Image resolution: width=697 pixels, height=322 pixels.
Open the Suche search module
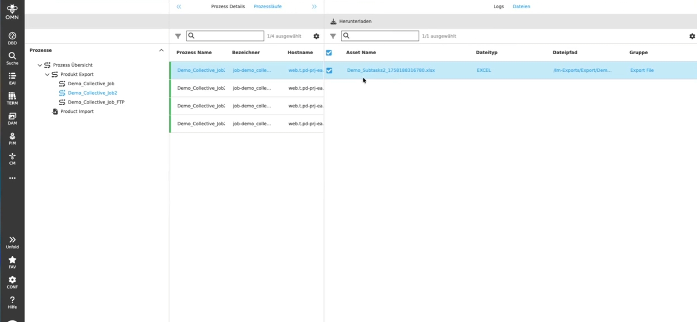click(x=12, y=58)
